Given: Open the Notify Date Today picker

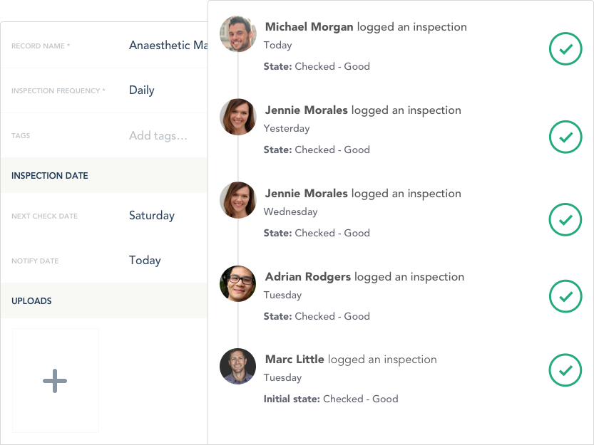Looking at the screenshot, I should tap(145, 261).
